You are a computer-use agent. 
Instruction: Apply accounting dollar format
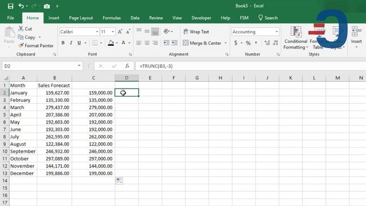[x=236, y=43]
